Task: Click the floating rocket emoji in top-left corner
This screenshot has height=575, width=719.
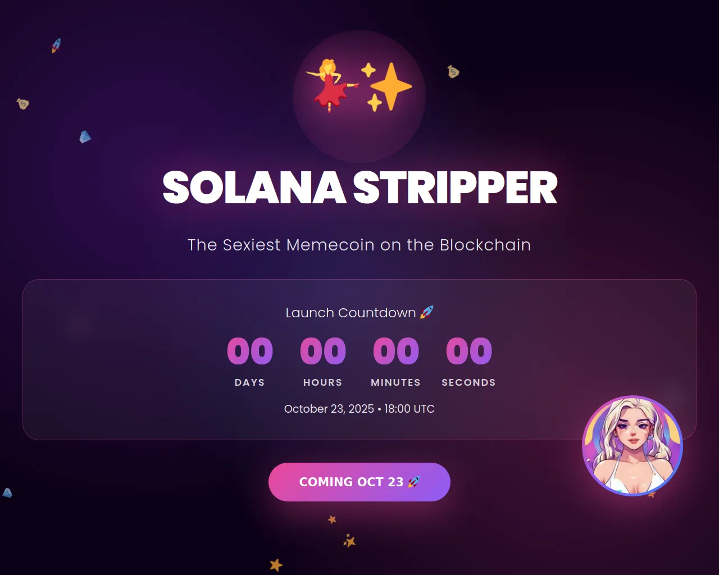Action: [x=56, y=45]
